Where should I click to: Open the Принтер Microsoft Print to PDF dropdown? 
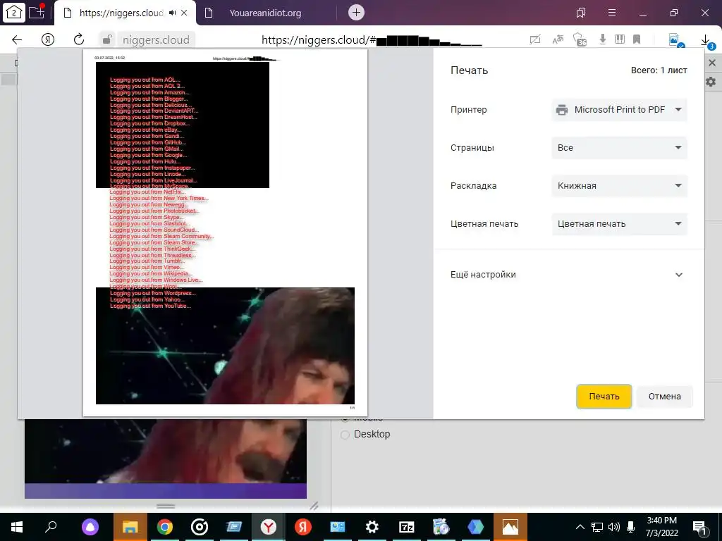point(619,109)
